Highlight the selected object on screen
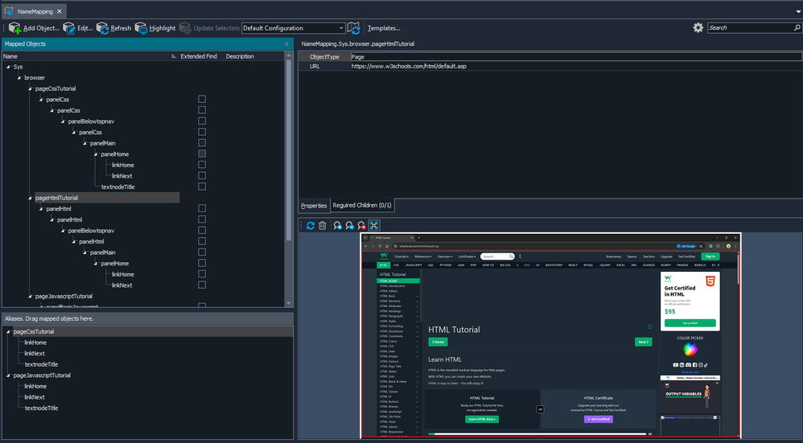The width and height of the screenshot is (803, 443). 142,28
